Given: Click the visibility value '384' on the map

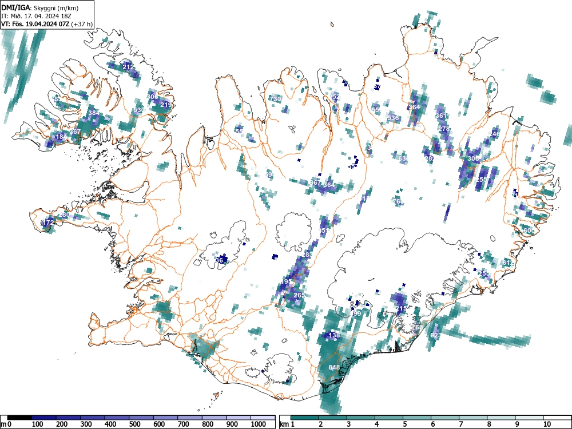Looking at the screenshot, I should [x=94, y=113].
